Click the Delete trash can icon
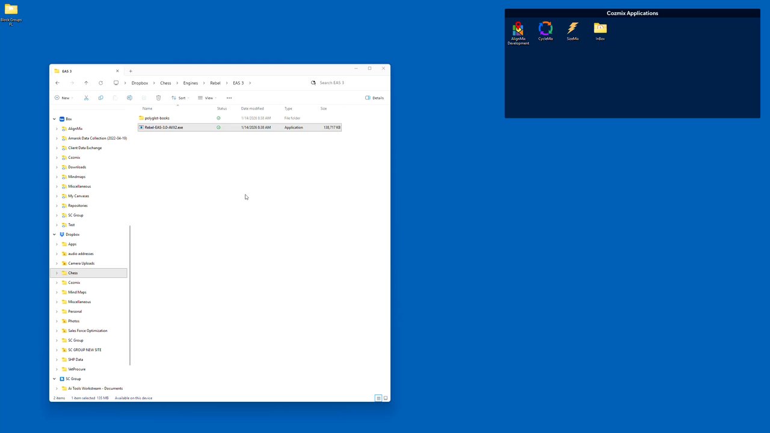The height and width of the screenshot is (433, 770). pos(158,98)
